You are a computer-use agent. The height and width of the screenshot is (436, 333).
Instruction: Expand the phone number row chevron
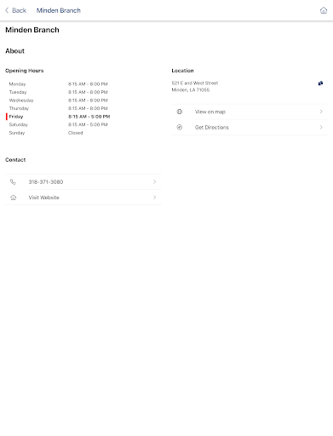[155, 181]
